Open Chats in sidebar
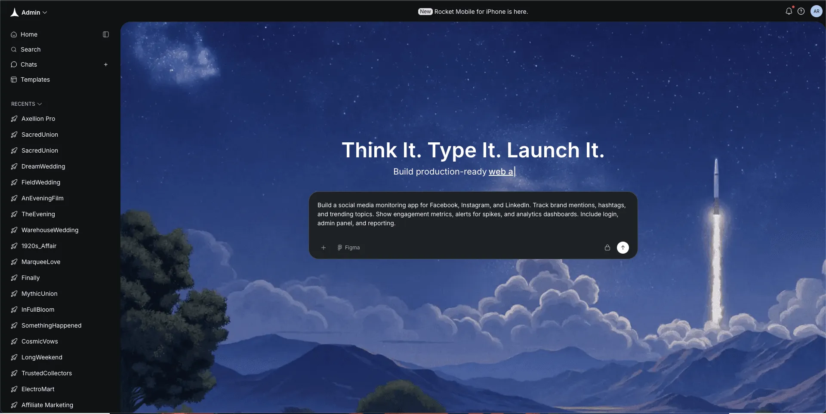 pyautogui.click(x=29, y=64)
